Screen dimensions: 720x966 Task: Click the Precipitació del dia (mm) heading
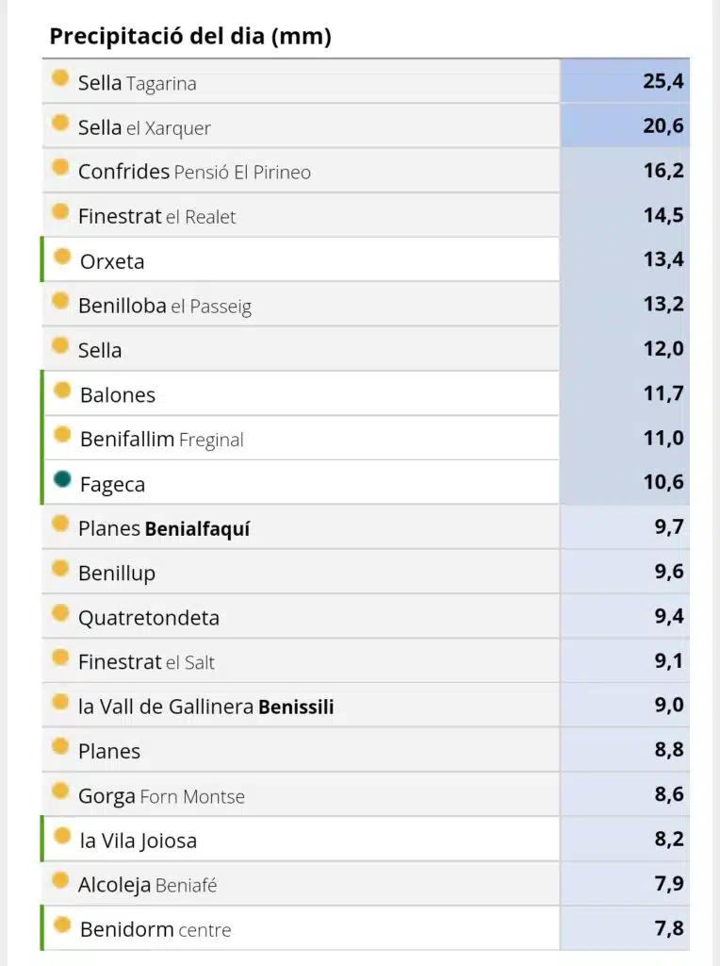pos(190,37)
